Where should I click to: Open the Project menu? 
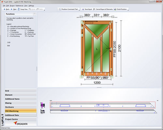pos(12,6)
